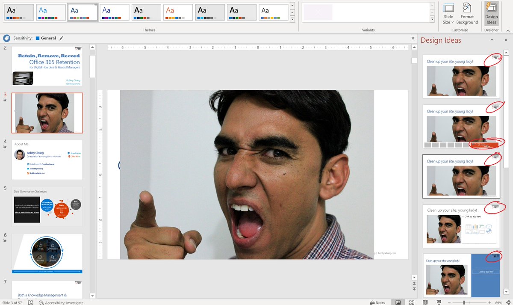
Task: Open Accessibility: Investigate in status bar
Action: (61, 302)
